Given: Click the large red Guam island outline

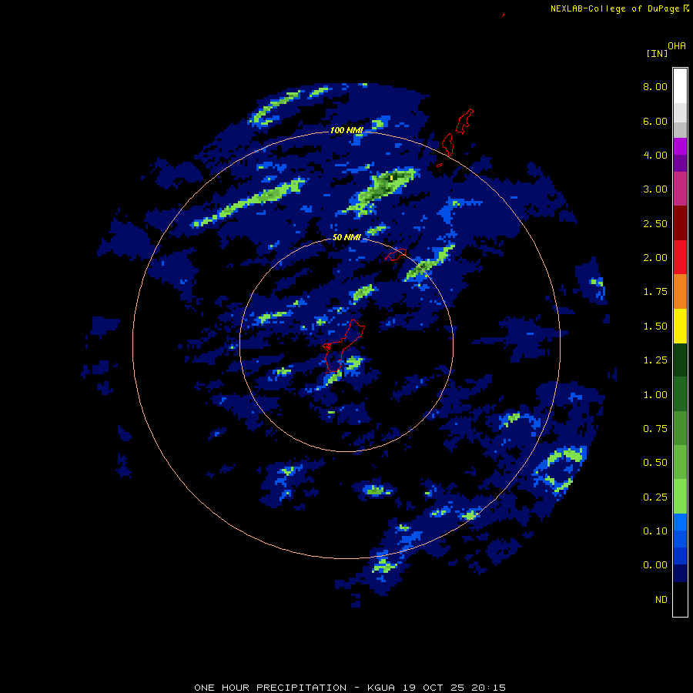Looking at the screenshot, I should click(x=343, y=346).
